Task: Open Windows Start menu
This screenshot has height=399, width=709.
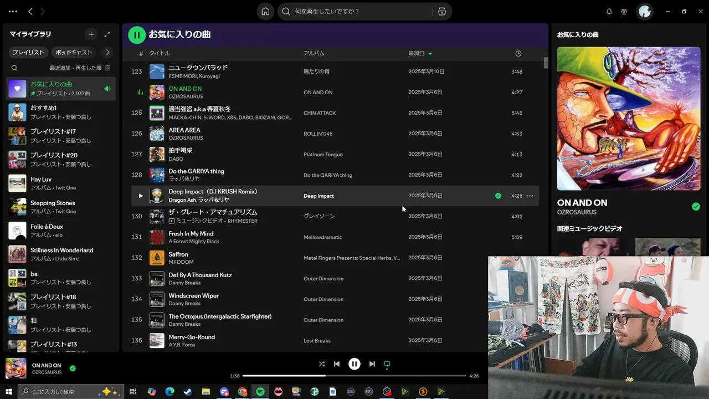Action: [x=9, y=392]
